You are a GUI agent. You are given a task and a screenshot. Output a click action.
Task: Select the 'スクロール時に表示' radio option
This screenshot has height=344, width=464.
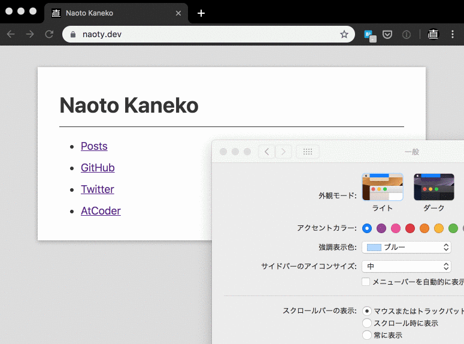[x=367, y=323]
